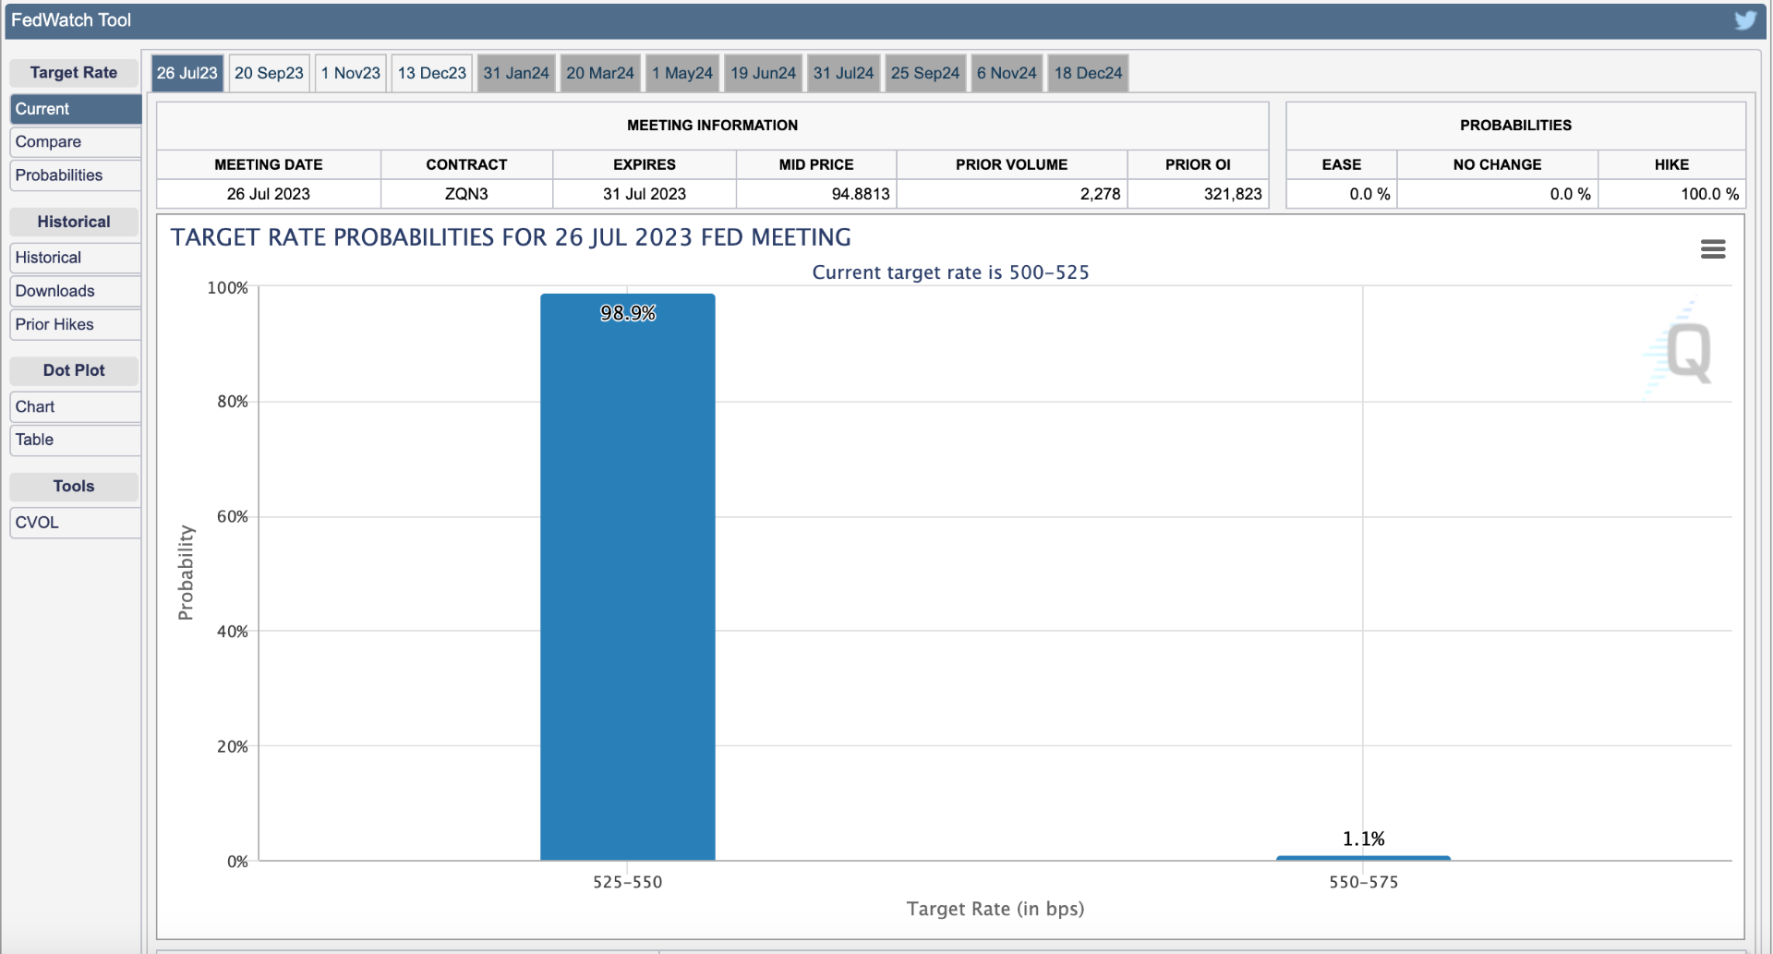
Task: Click the Target Rate sidebar header
Action: [x=74, y=73]
